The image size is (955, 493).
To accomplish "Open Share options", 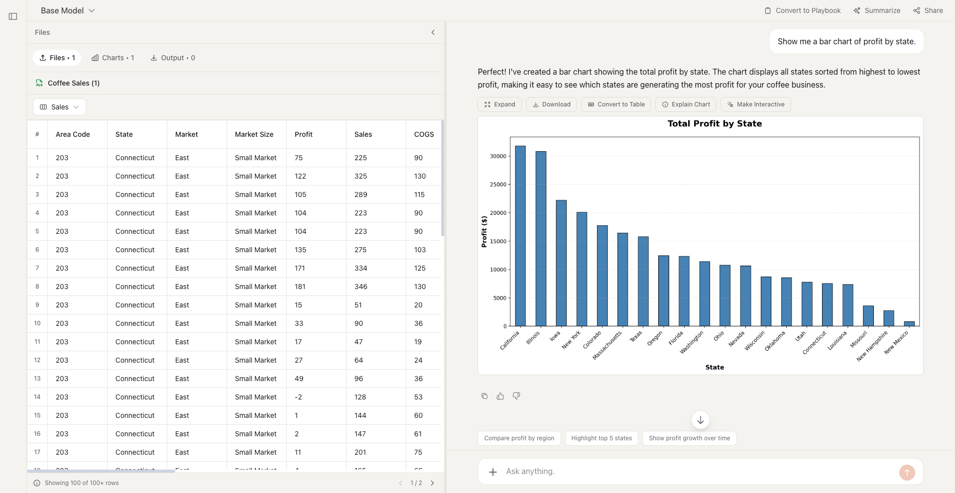I will coord(927,10).
